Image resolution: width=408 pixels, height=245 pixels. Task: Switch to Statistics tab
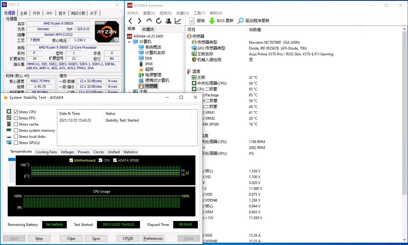coord(130,152)
